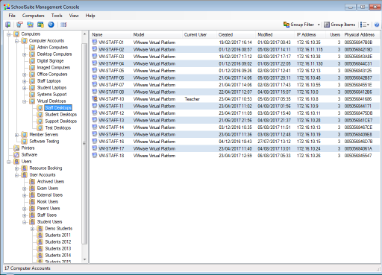Select Support Desktops in the tree
This screenshot has height=275, width=382.
(x=61, y=121)
